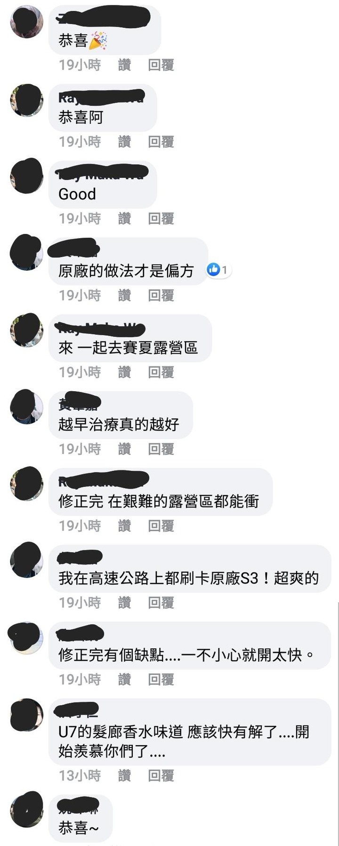
Task: Open the like reaction count on 原廠的做法才是偏方
Action: (x=219, y=270)
